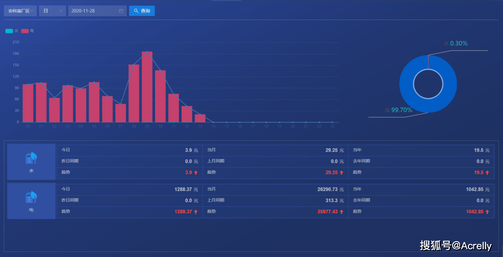Click the calendar icon in date field
Viewport: 503px width, 257px height.
pyautogui.click(x=121, y=11)
